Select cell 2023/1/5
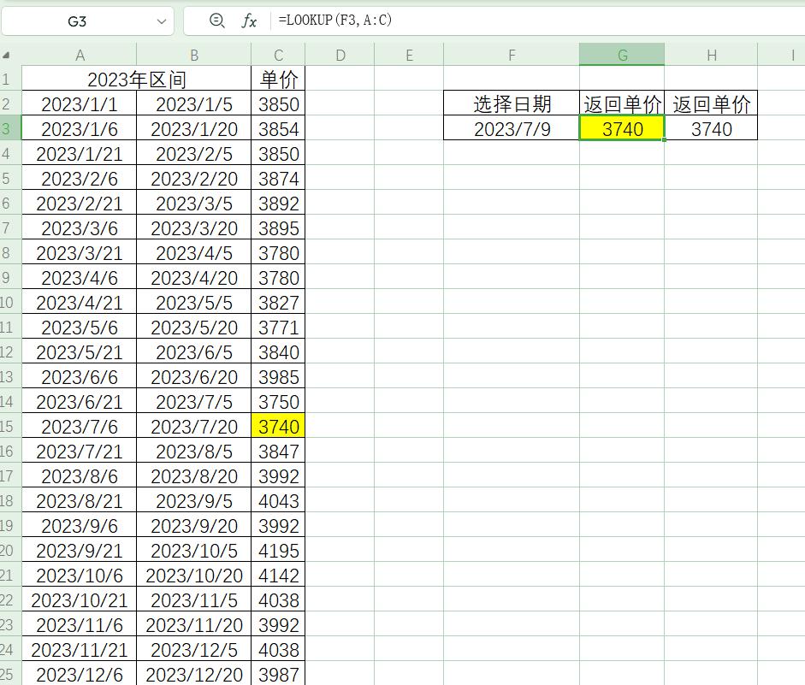This screenshot has height=685, width=805. [194, 103]
